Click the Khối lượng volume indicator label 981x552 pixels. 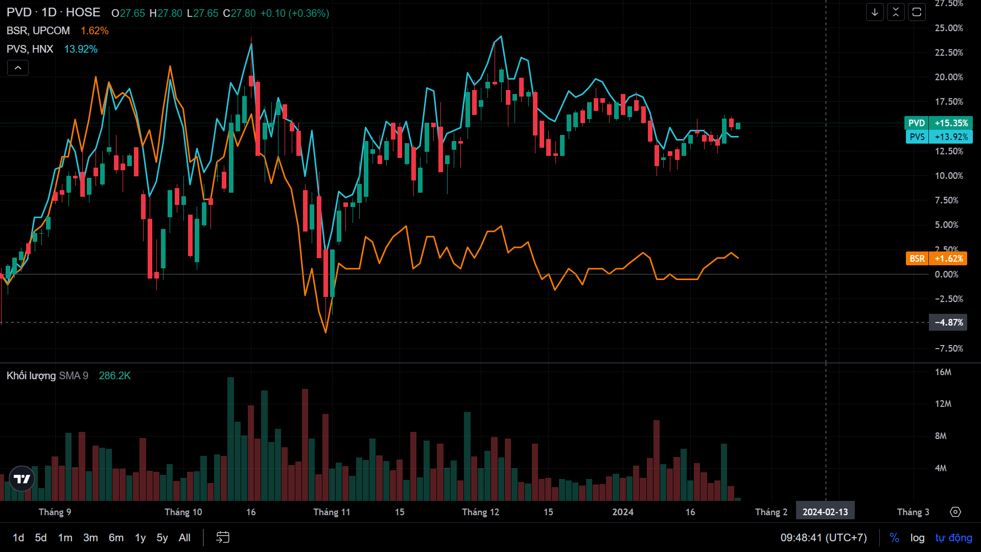(31, 376)
